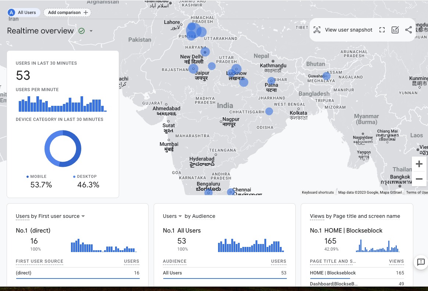
Task: Open the customize report chart icon
Action: point(395,30)
